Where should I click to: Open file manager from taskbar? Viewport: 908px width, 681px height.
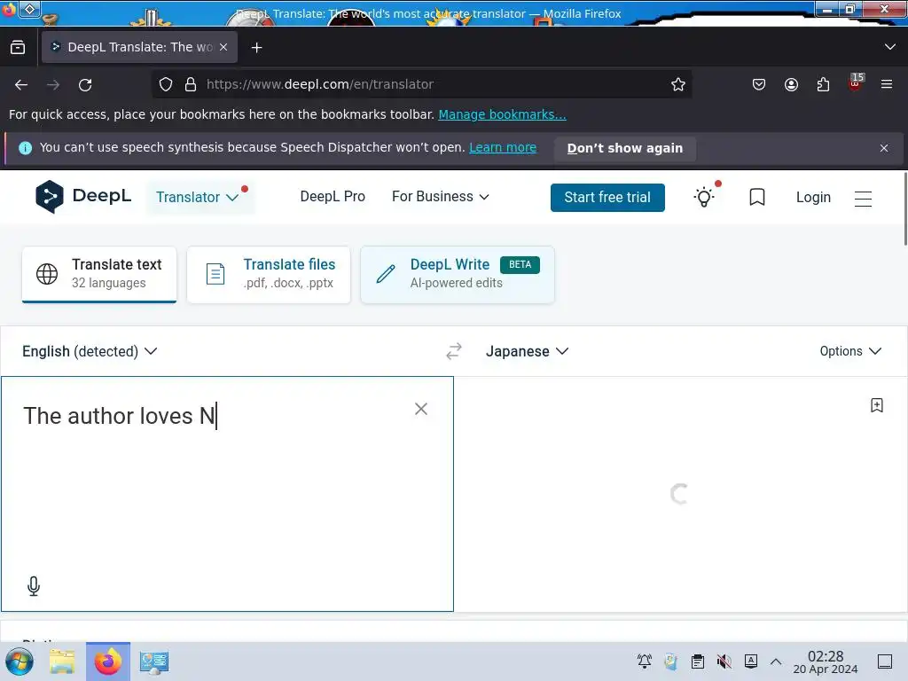point(62,661)
